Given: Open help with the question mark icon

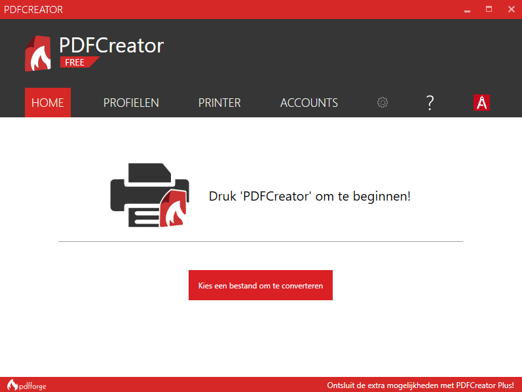Looking at the screenshot, I should pyautogui.click(x=430, y=102).
